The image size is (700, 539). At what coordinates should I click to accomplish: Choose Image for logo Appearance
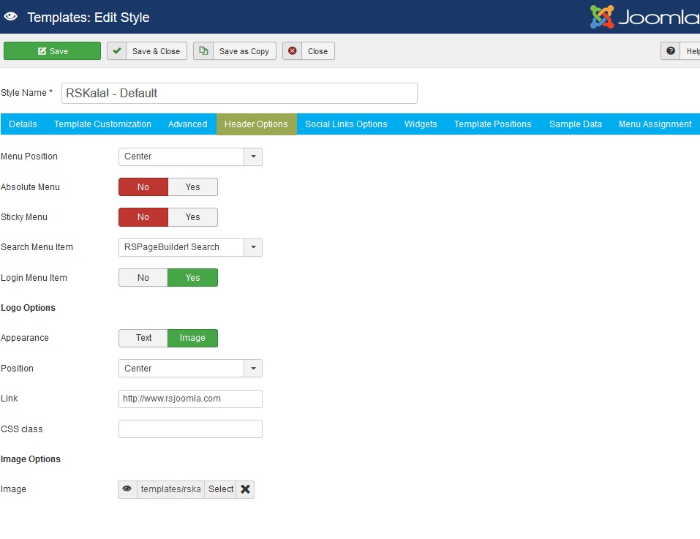pos(193,338)
